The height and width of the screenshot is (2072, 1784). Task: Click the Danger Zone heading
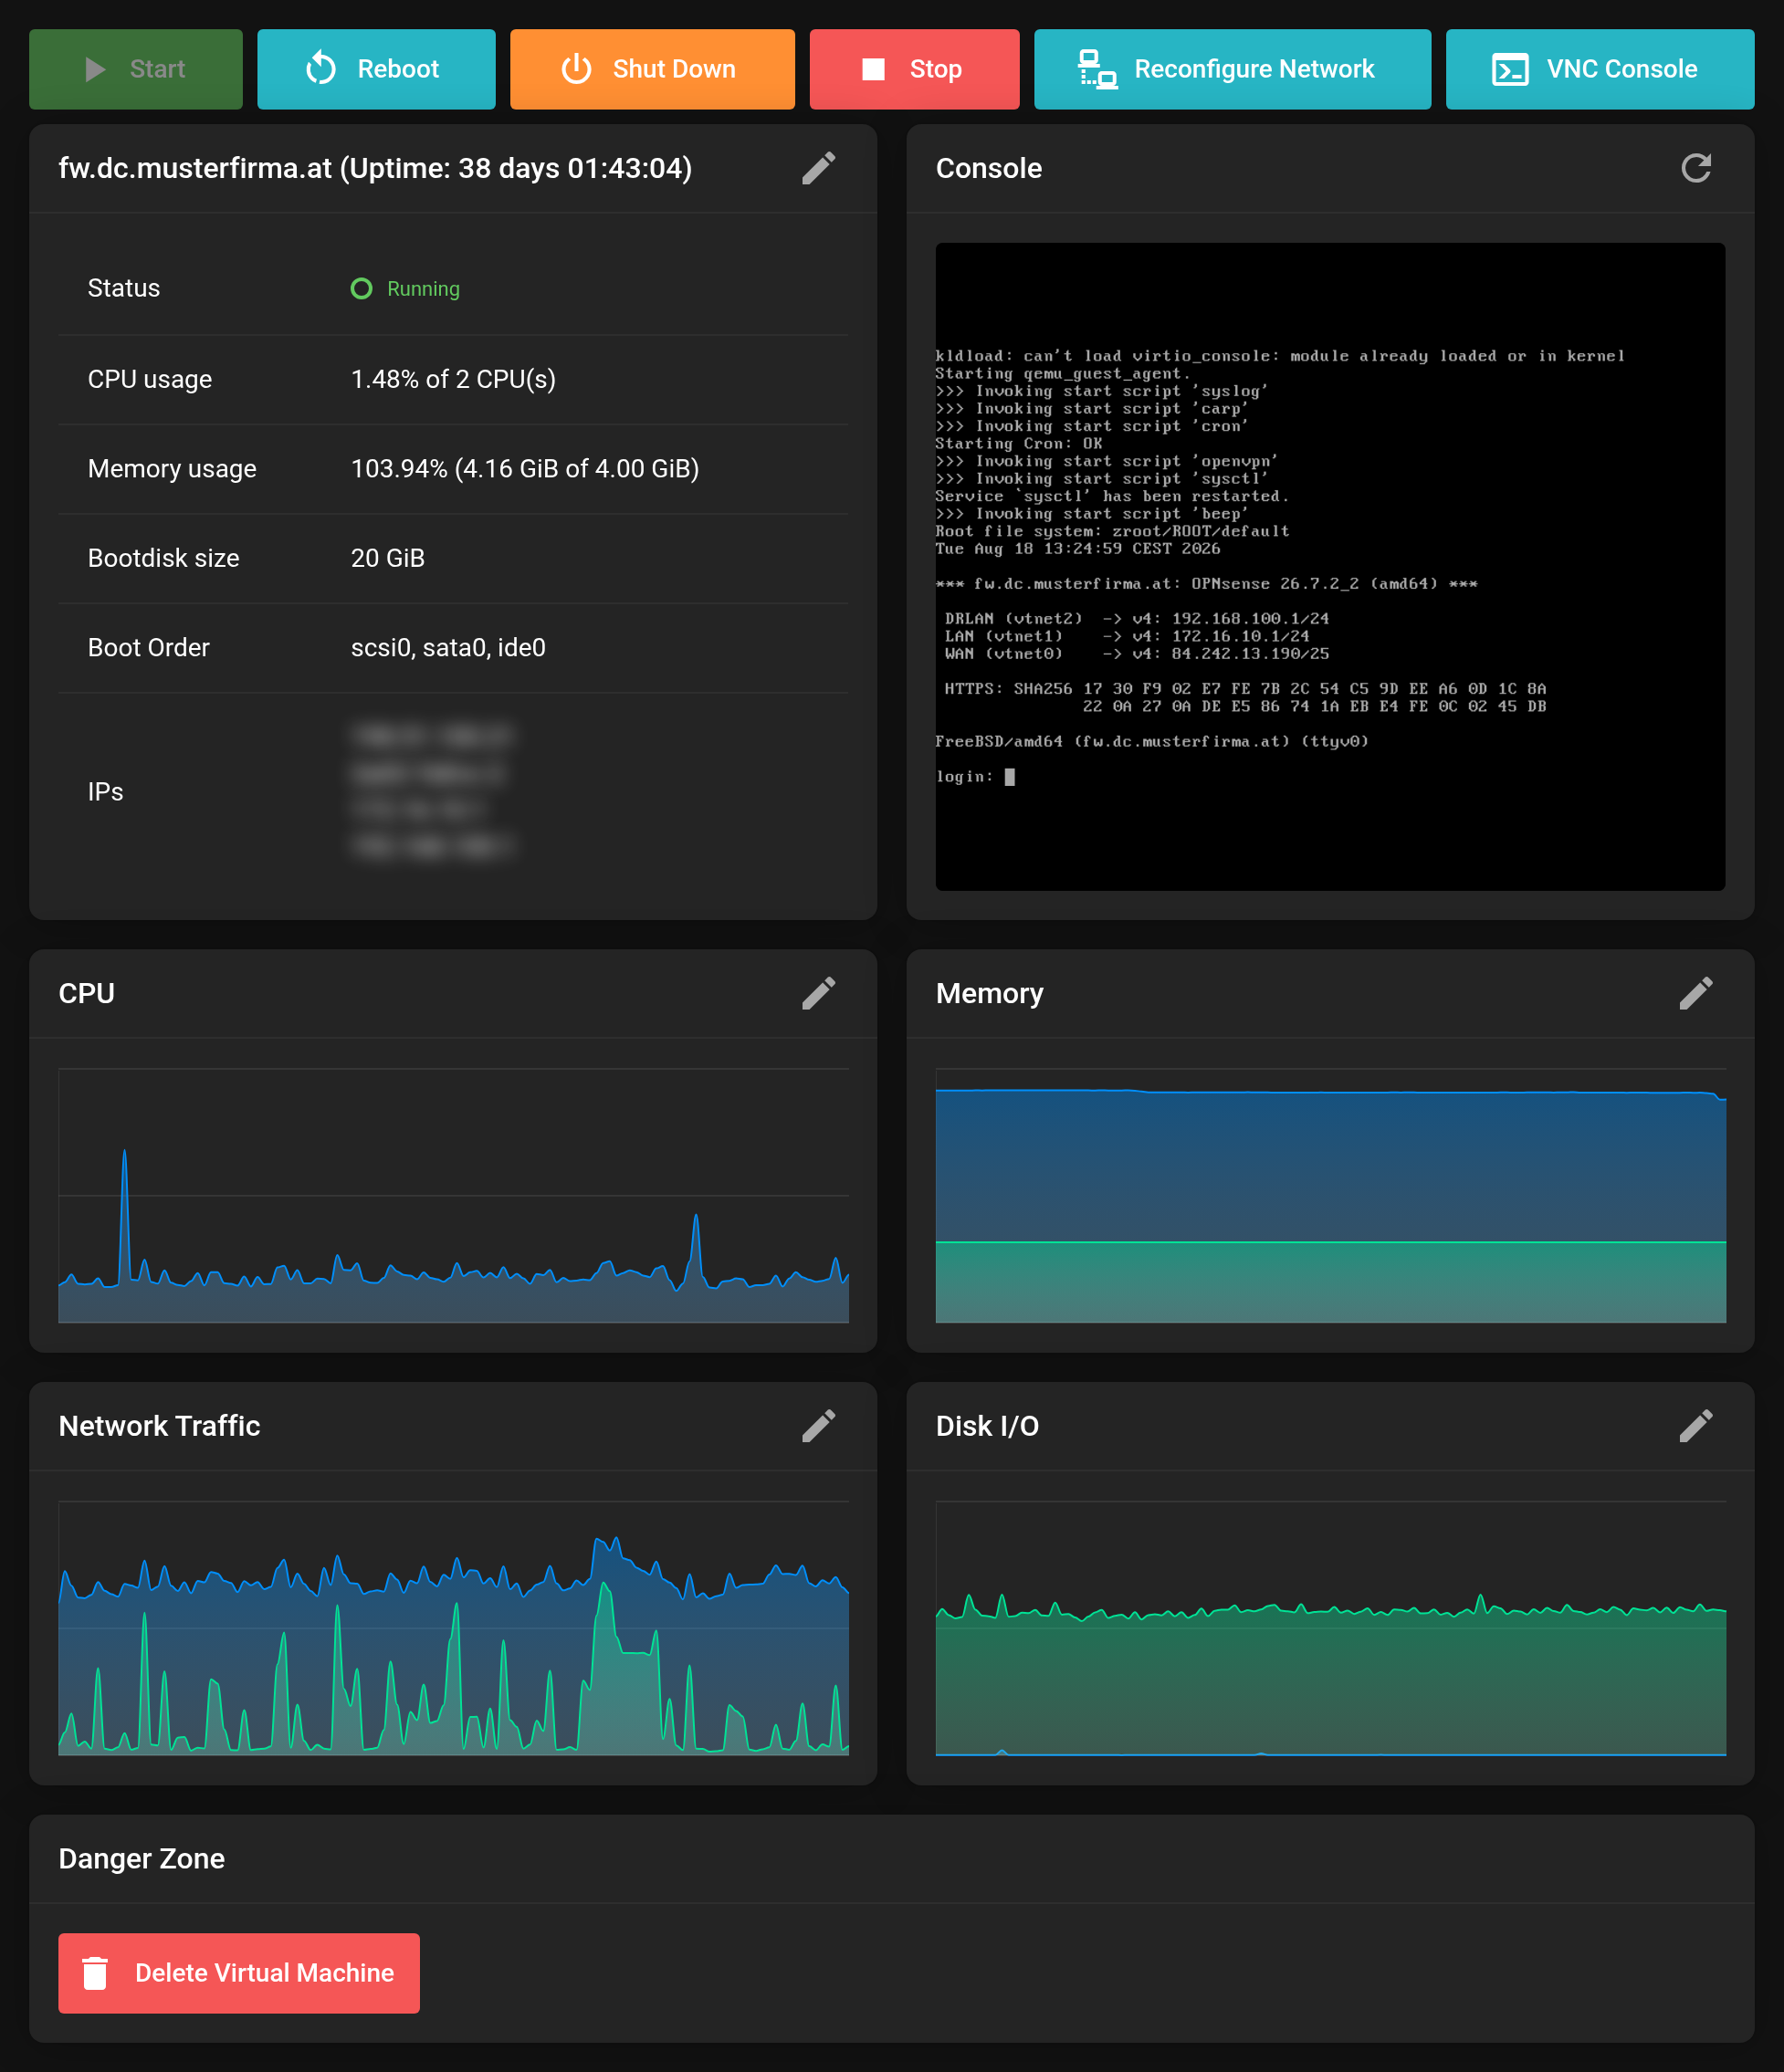point(142,1858)
